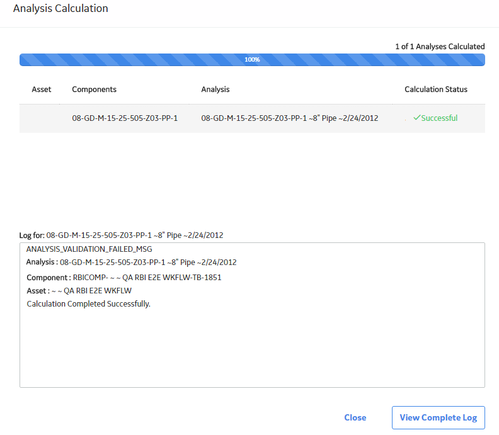499x435 pixels.
Task: Select the Successful status text
Action: click(x=439, y=118)
